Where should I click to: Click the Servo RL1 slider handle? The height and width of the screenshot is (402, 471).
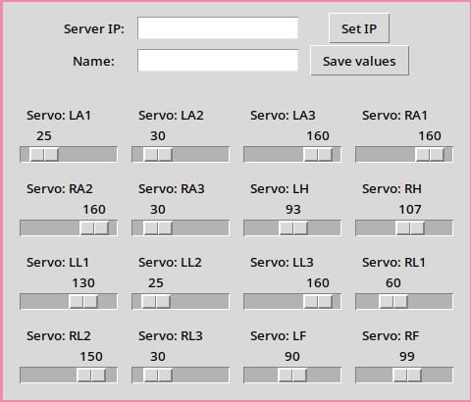[393, 301]
